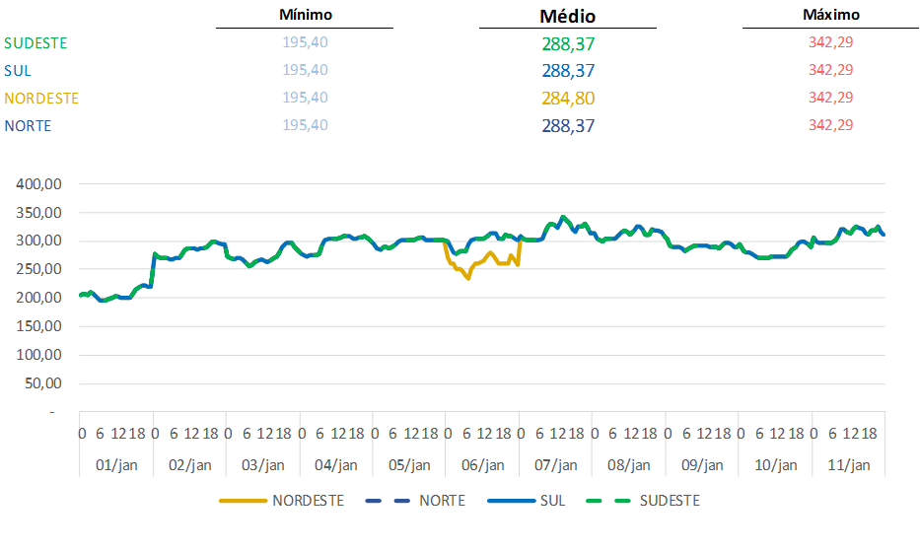
Task: Click the 11/jan date label on the axis
Action: 848,465
